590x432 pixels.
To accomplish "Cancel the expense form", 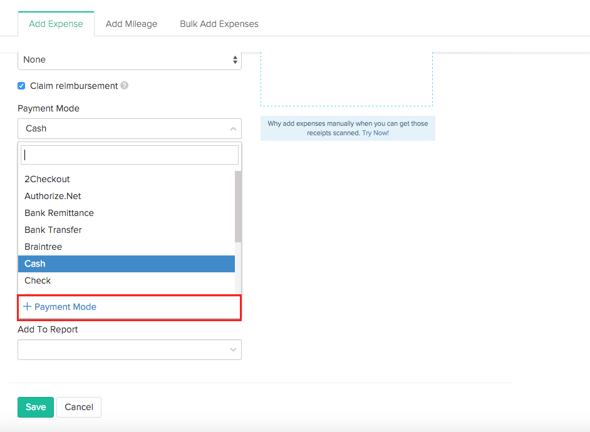I will [x=79, y=407].
